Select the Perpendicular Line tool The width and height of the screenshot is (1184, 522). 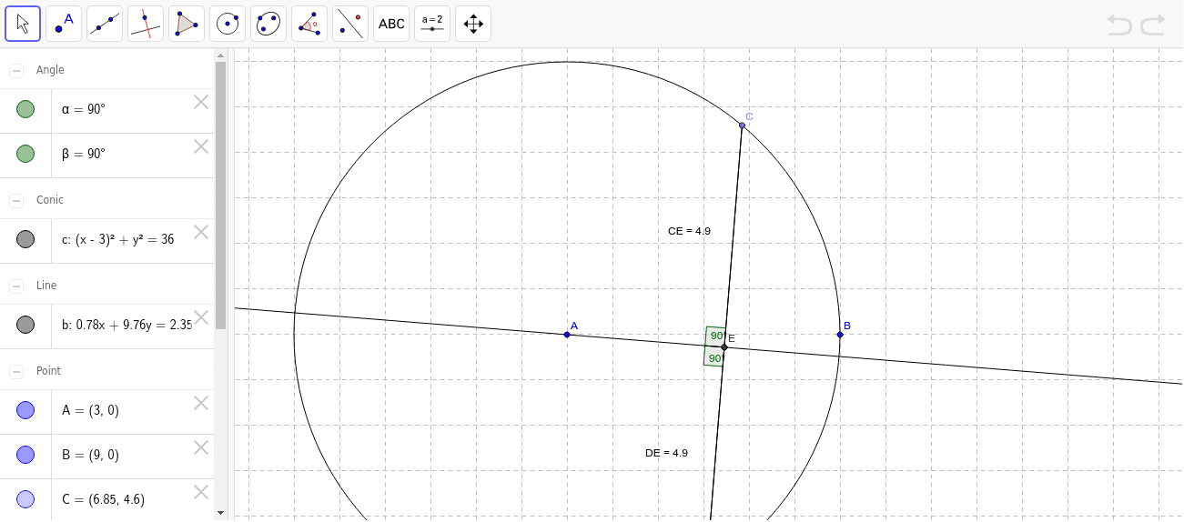[x=146, y=24]
